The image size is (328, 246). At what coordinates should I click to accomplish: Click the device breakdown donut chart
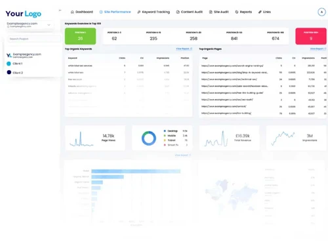149,138
